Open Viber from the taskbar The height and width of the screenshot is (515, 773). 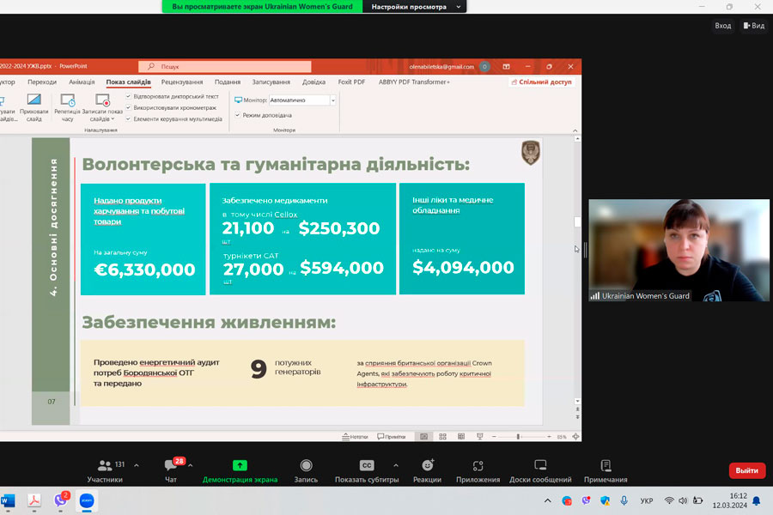[61, 500]
